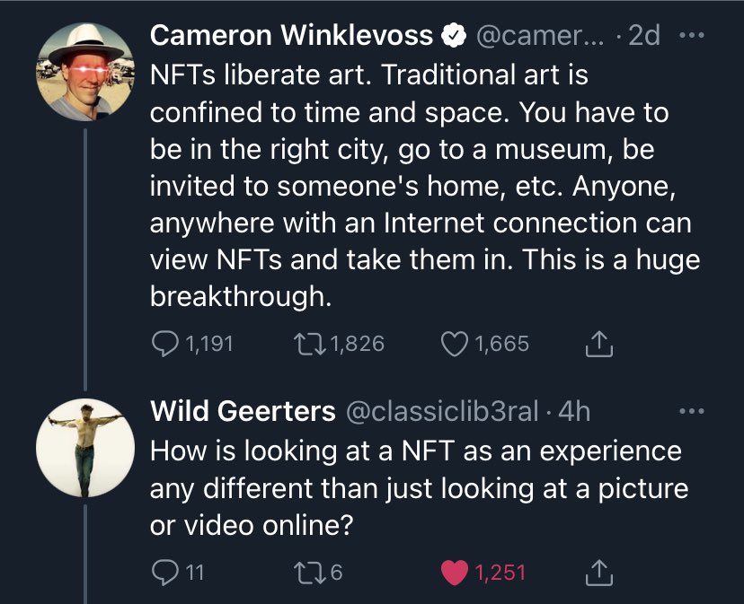Open more options on Wild Geerters' tweet
This screenshot has width=744, height=604.
tap(689, 412)
